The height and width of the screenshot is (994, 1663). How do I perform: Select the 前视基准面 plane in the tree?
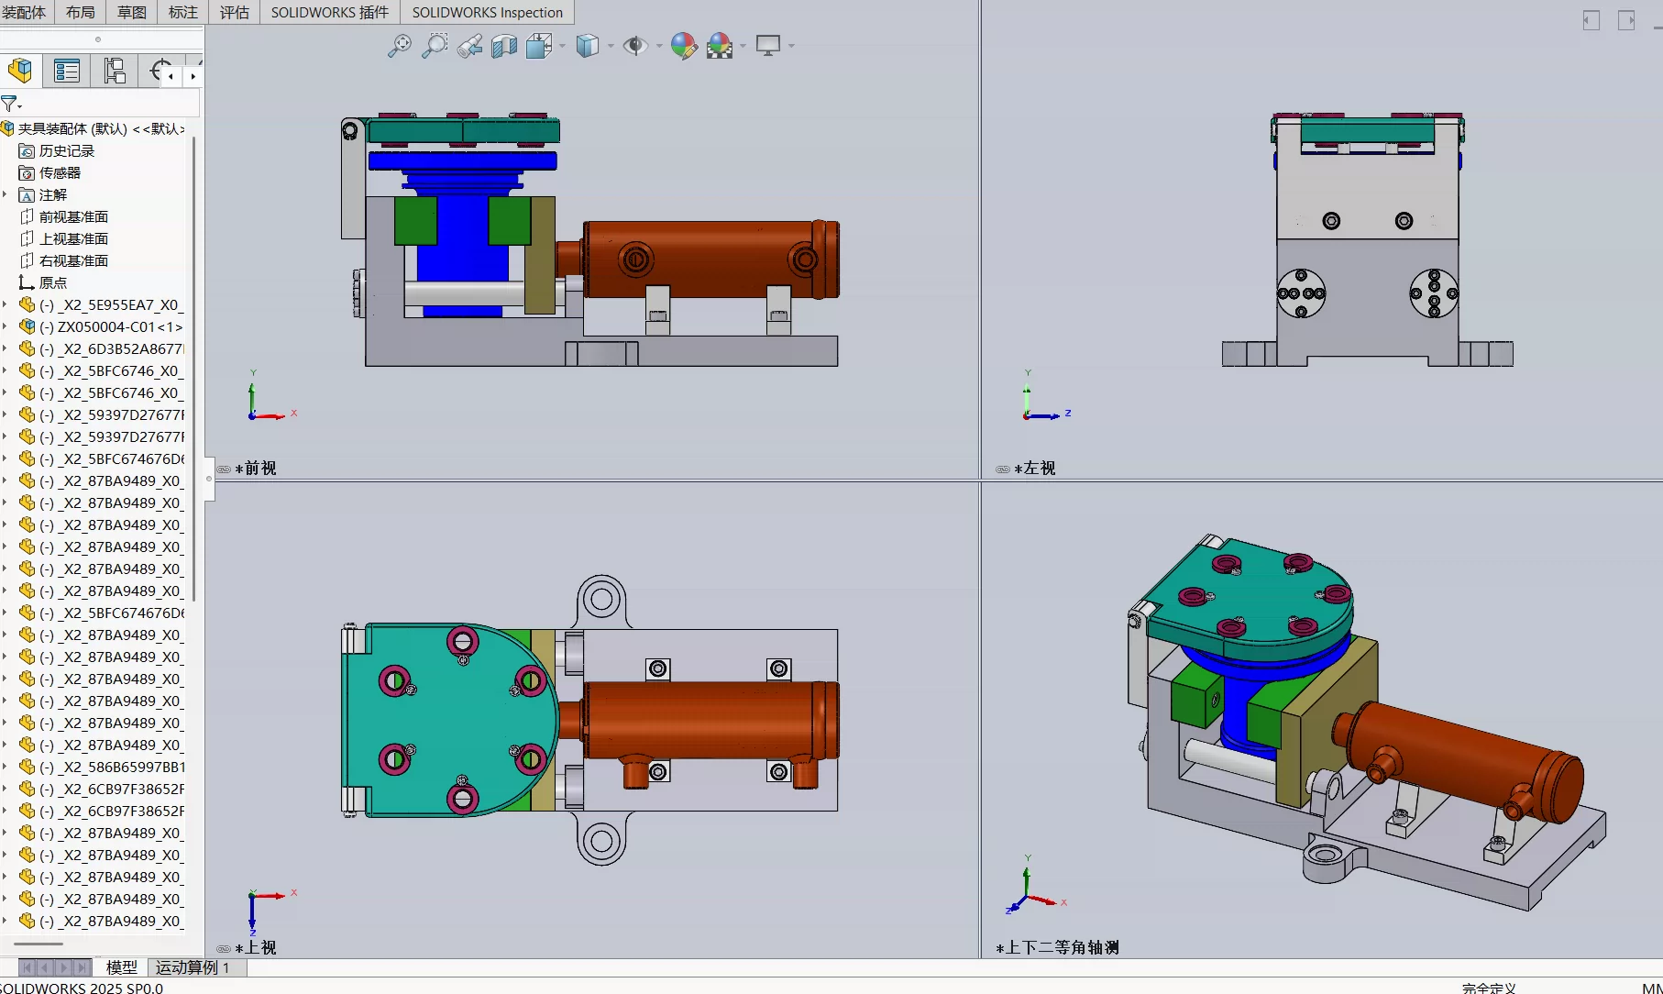coord(64,216)
